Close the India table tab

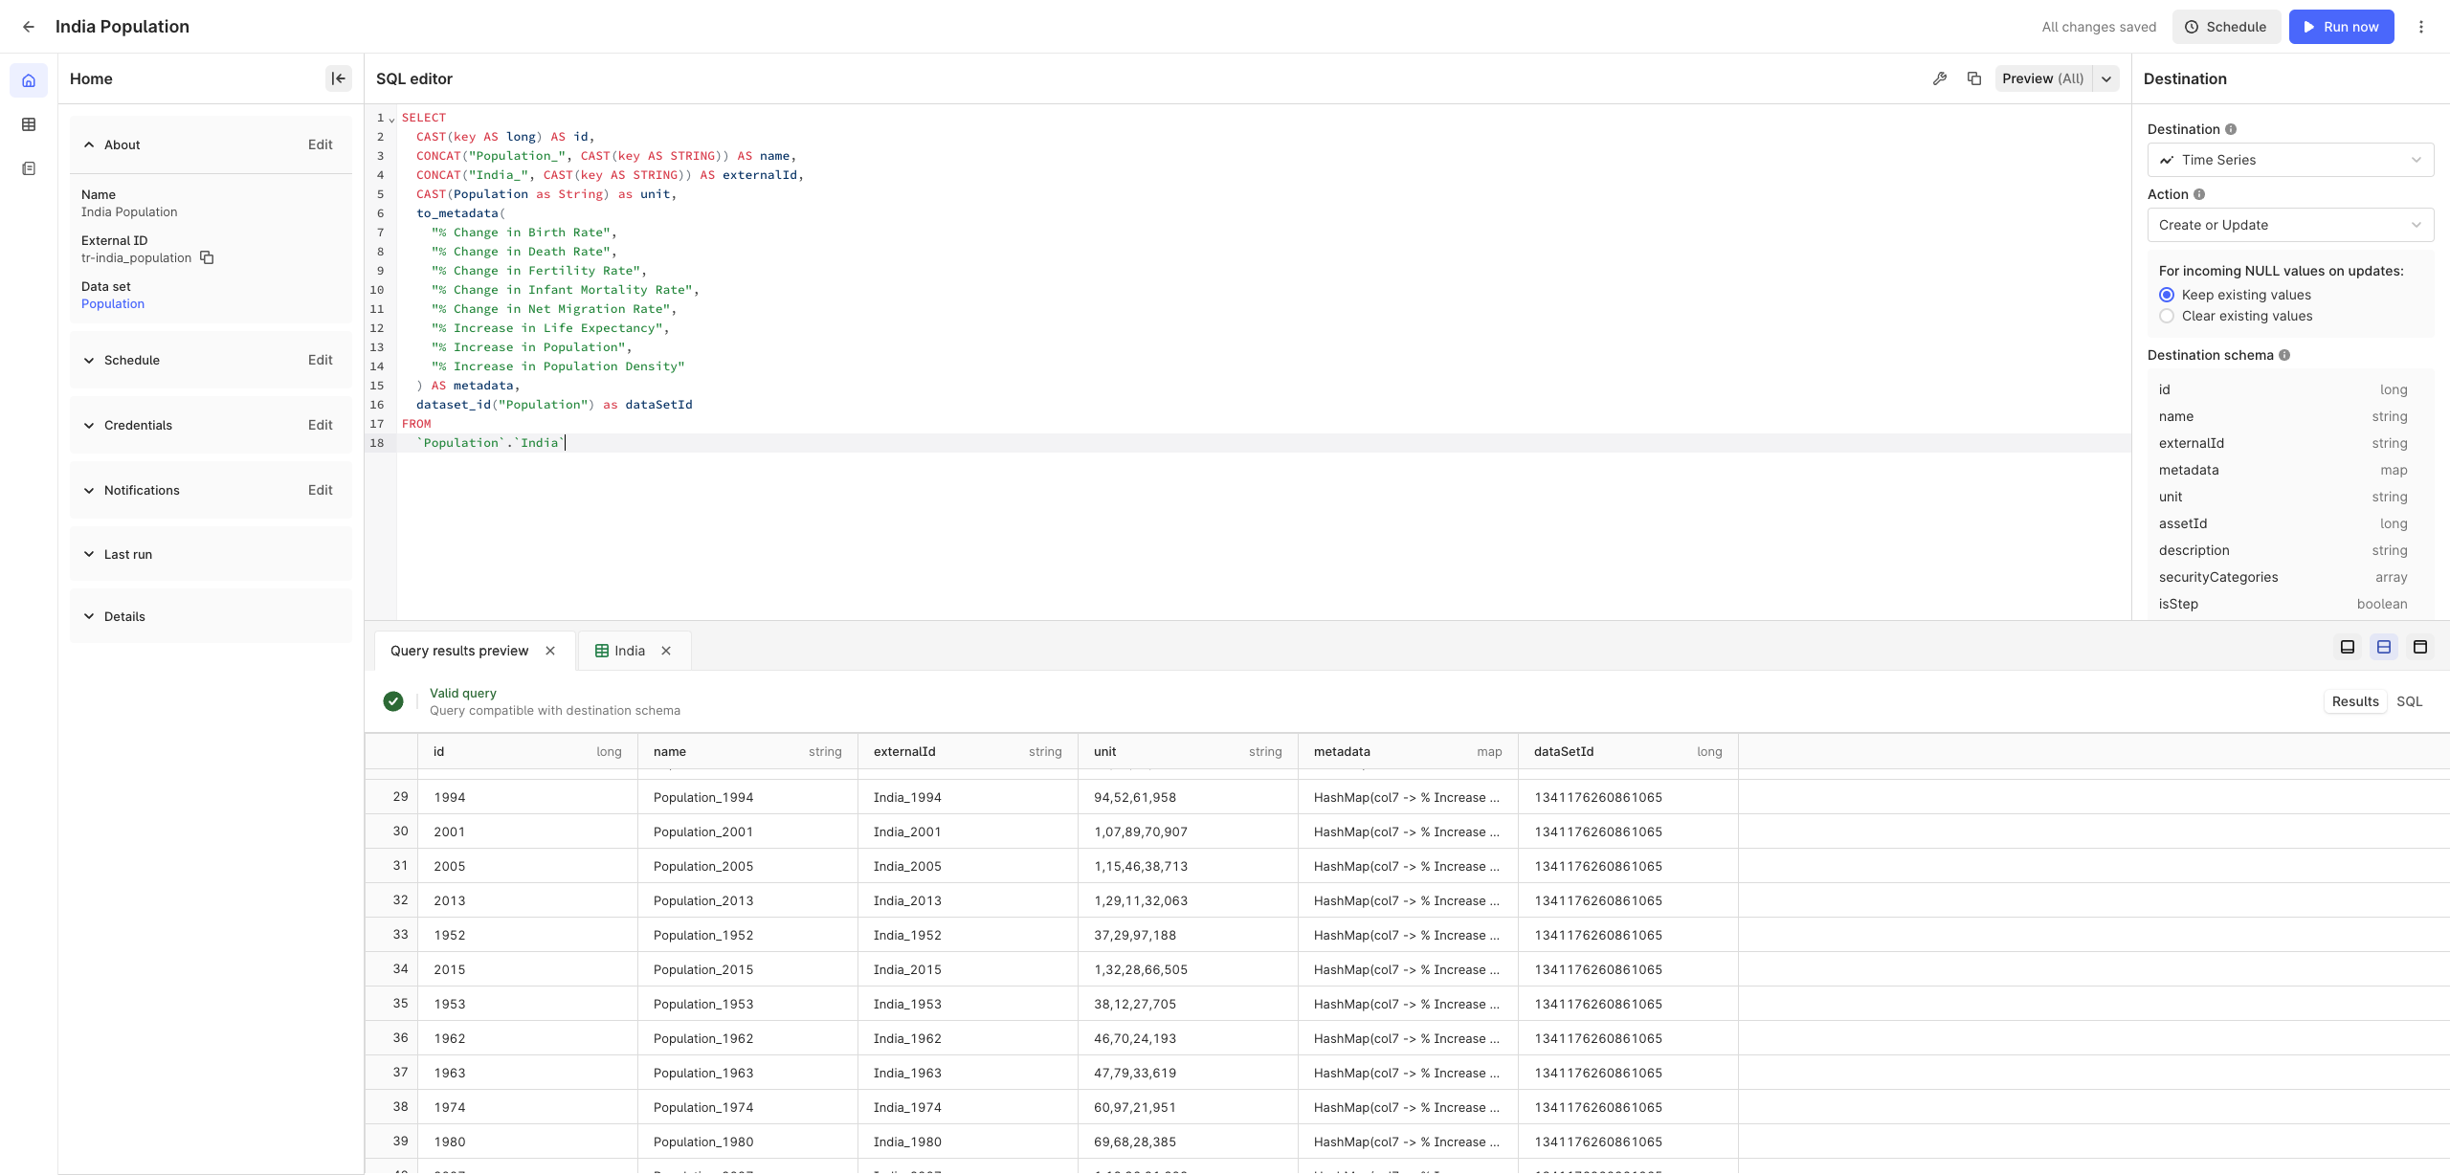pos(666,651)
